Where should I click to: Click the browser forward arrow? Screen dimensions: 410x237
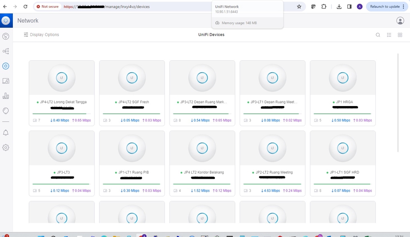15,6
